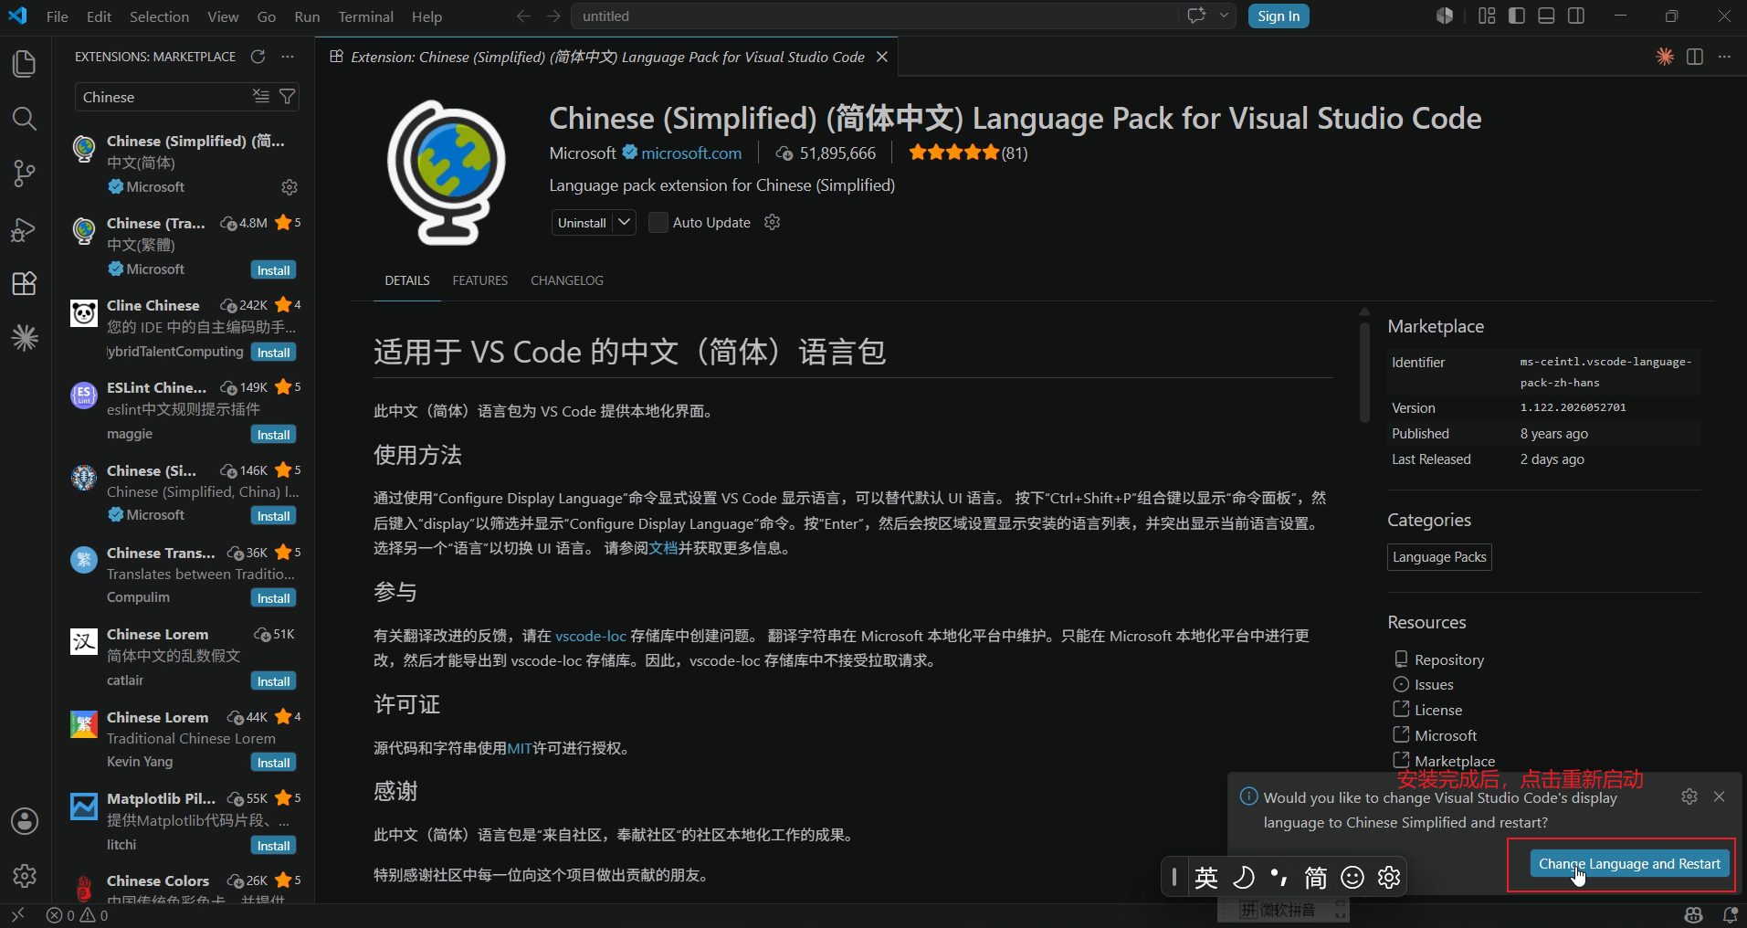Open notification settings gear in the language prompt
Screen dimensions: 1747x928
[1689, 796]
